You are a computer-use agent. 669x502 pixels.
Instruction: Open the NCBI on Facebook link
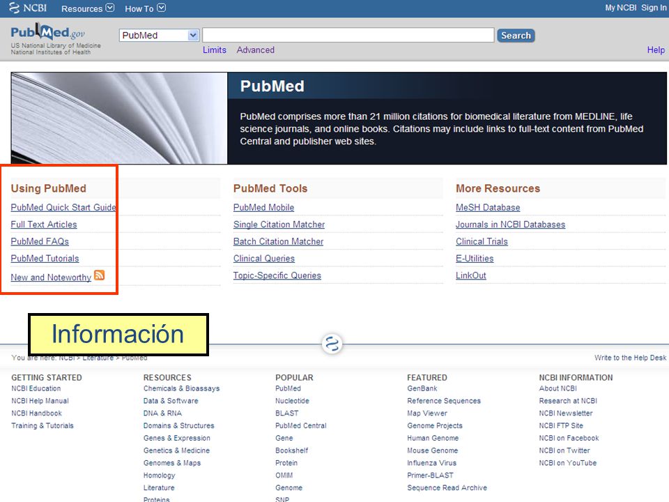pos(569,438)
